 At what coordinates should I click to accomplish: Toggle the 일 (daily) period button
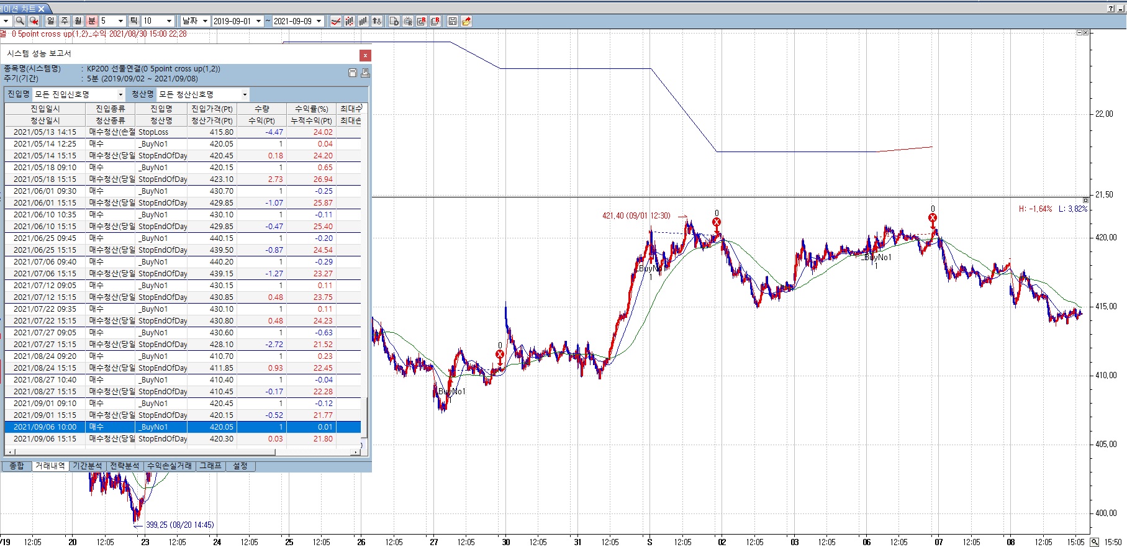coord(51,21)
